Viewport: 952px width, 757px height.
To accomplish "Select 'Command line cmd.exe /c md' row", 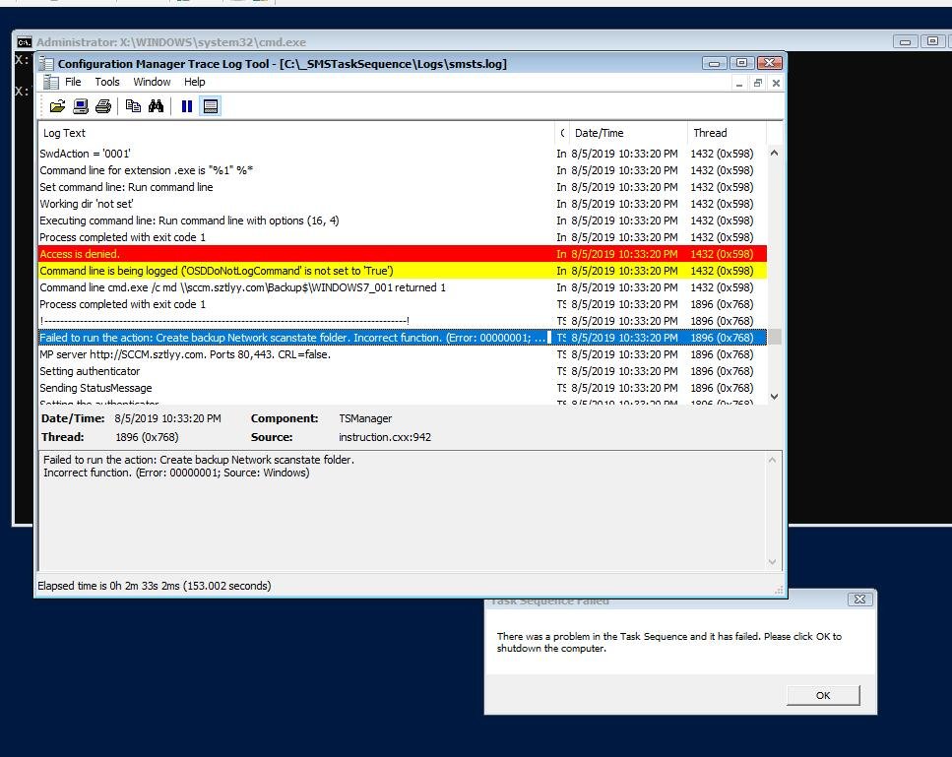I will (403, 287).
